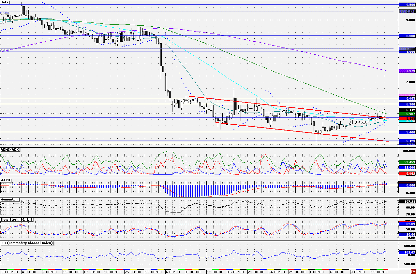Viewport: 416px width, 274px height.
Task: Select the current price tag 6.112
Action: coord(407,110)
